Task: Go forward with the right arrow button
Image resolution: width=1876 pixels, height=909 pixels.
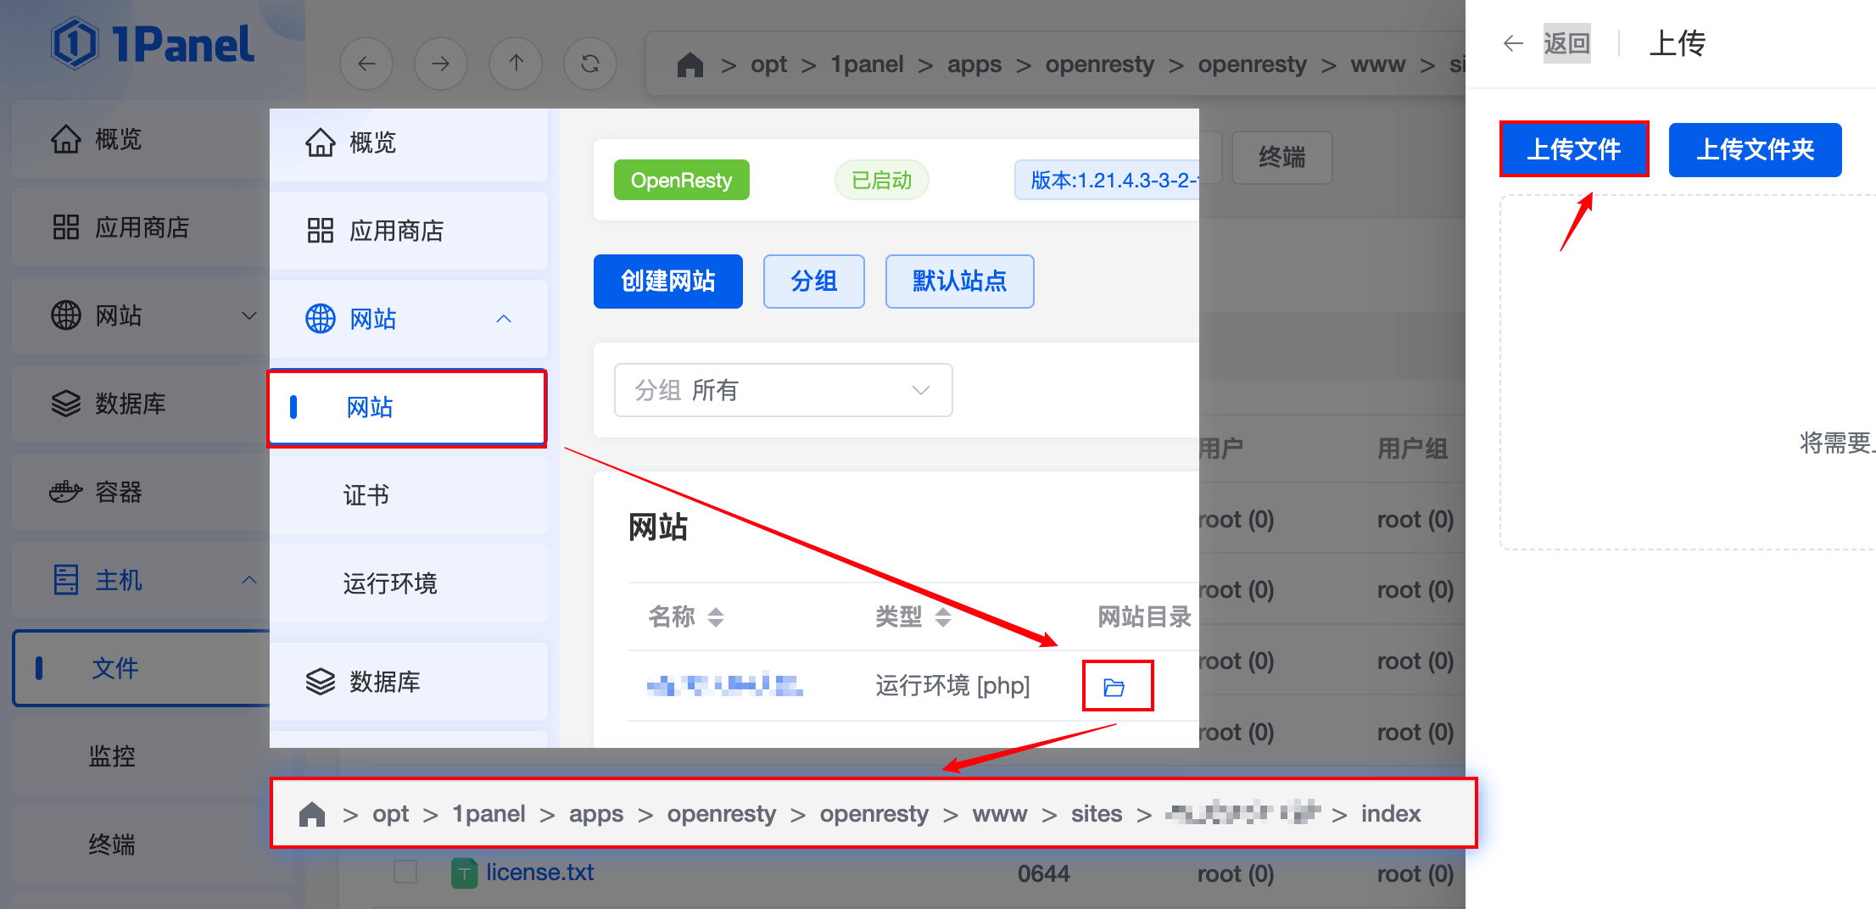Action: (x=441, y=64)
